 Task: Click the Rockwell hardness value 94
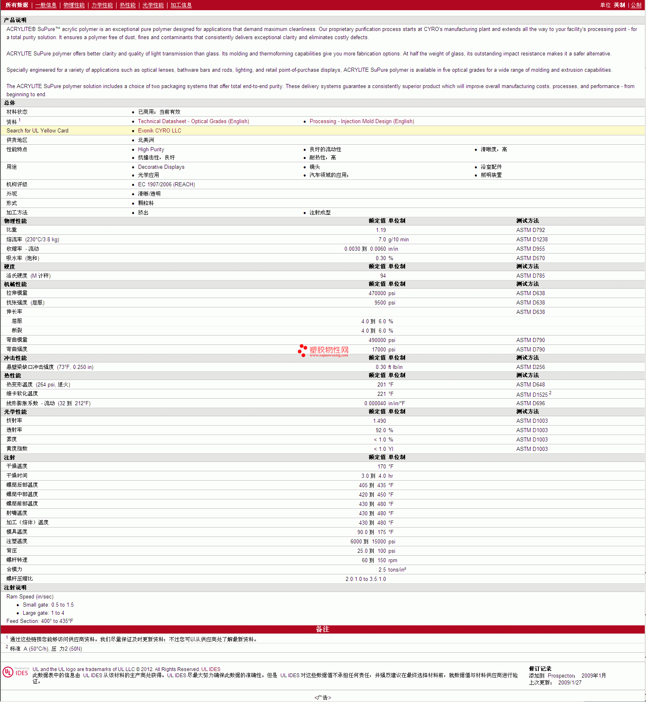tap(383, 276)
